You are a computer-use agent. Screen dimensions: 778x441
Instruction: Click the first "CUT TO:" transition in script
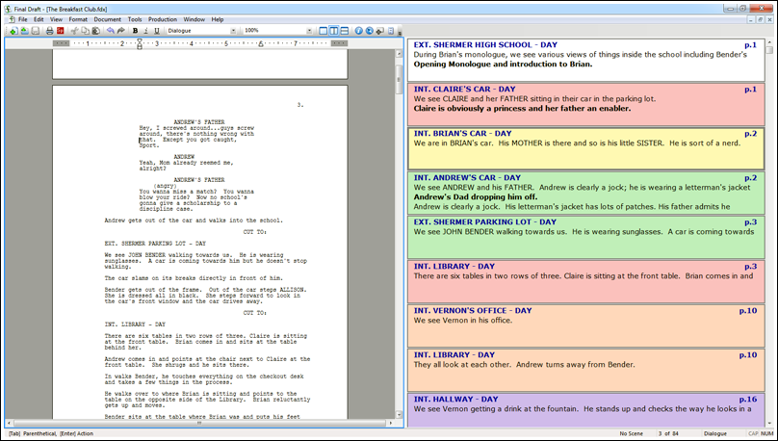(x=254, y=232)
